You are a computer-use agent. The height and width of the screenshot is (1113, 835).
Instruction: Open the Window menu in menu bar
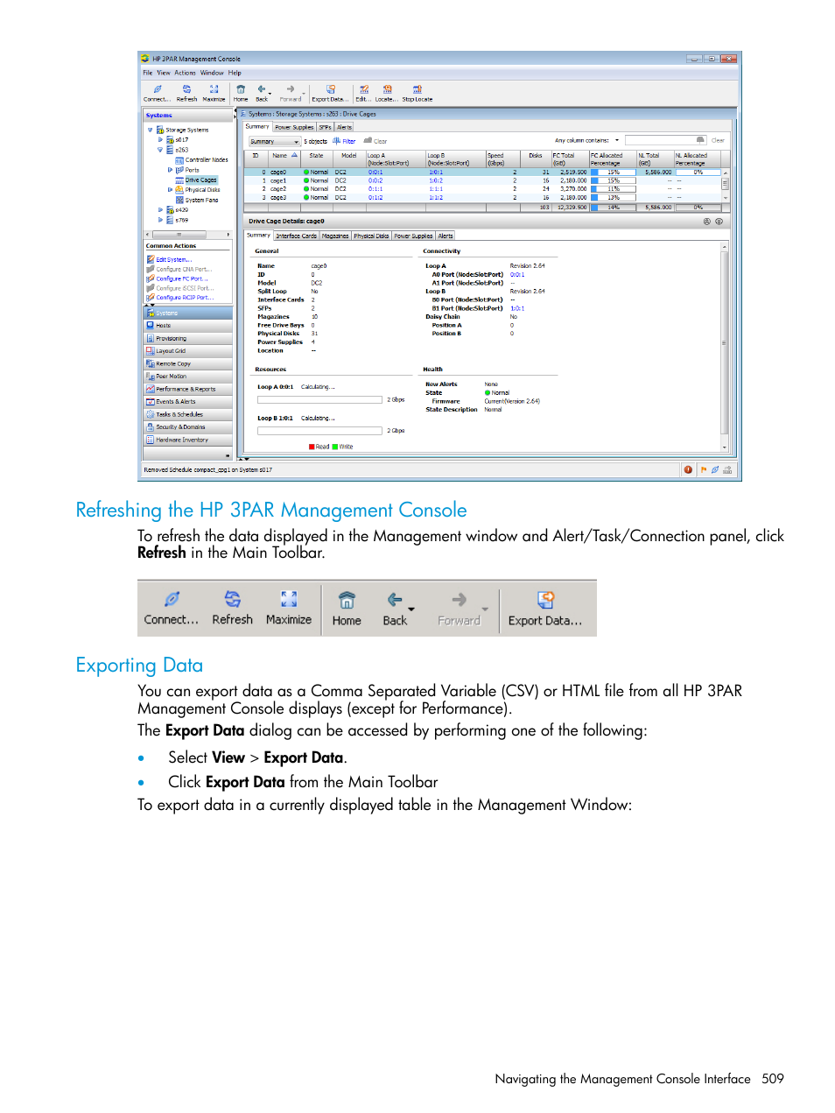click(212, 73)
